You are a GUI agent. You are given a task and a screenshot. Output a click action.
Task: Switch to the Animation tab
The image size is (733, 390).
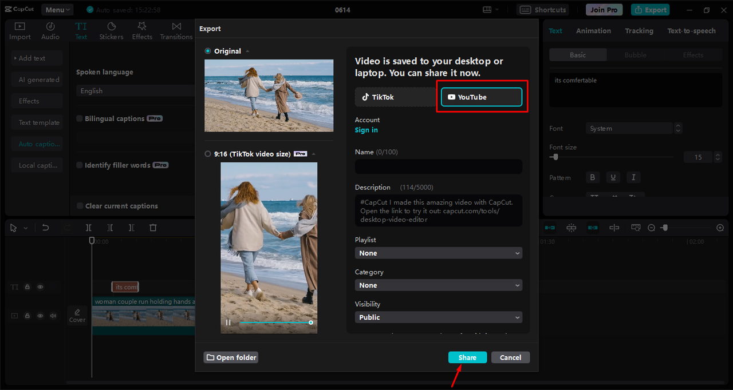point(593,31)
